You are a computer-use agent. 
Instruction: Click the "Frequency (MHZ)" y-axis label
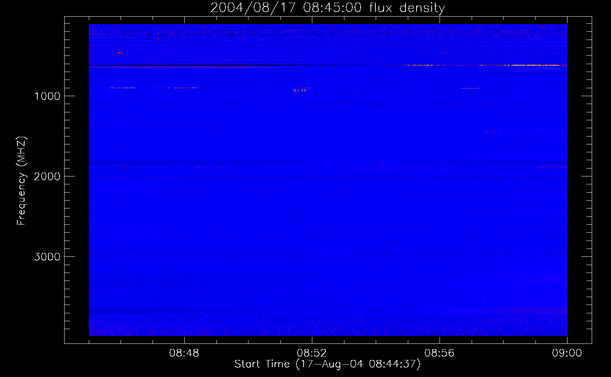[x=22, y=181]
